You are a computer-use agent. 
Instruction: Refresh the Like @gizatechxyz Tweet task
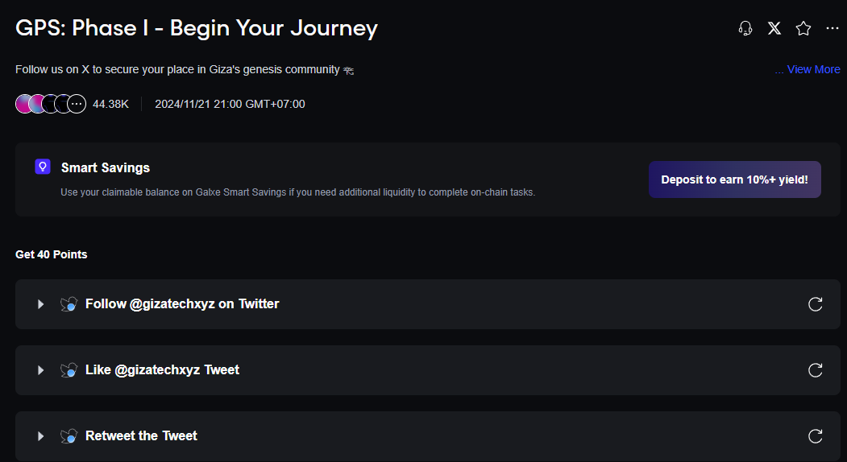pos(816,370)
